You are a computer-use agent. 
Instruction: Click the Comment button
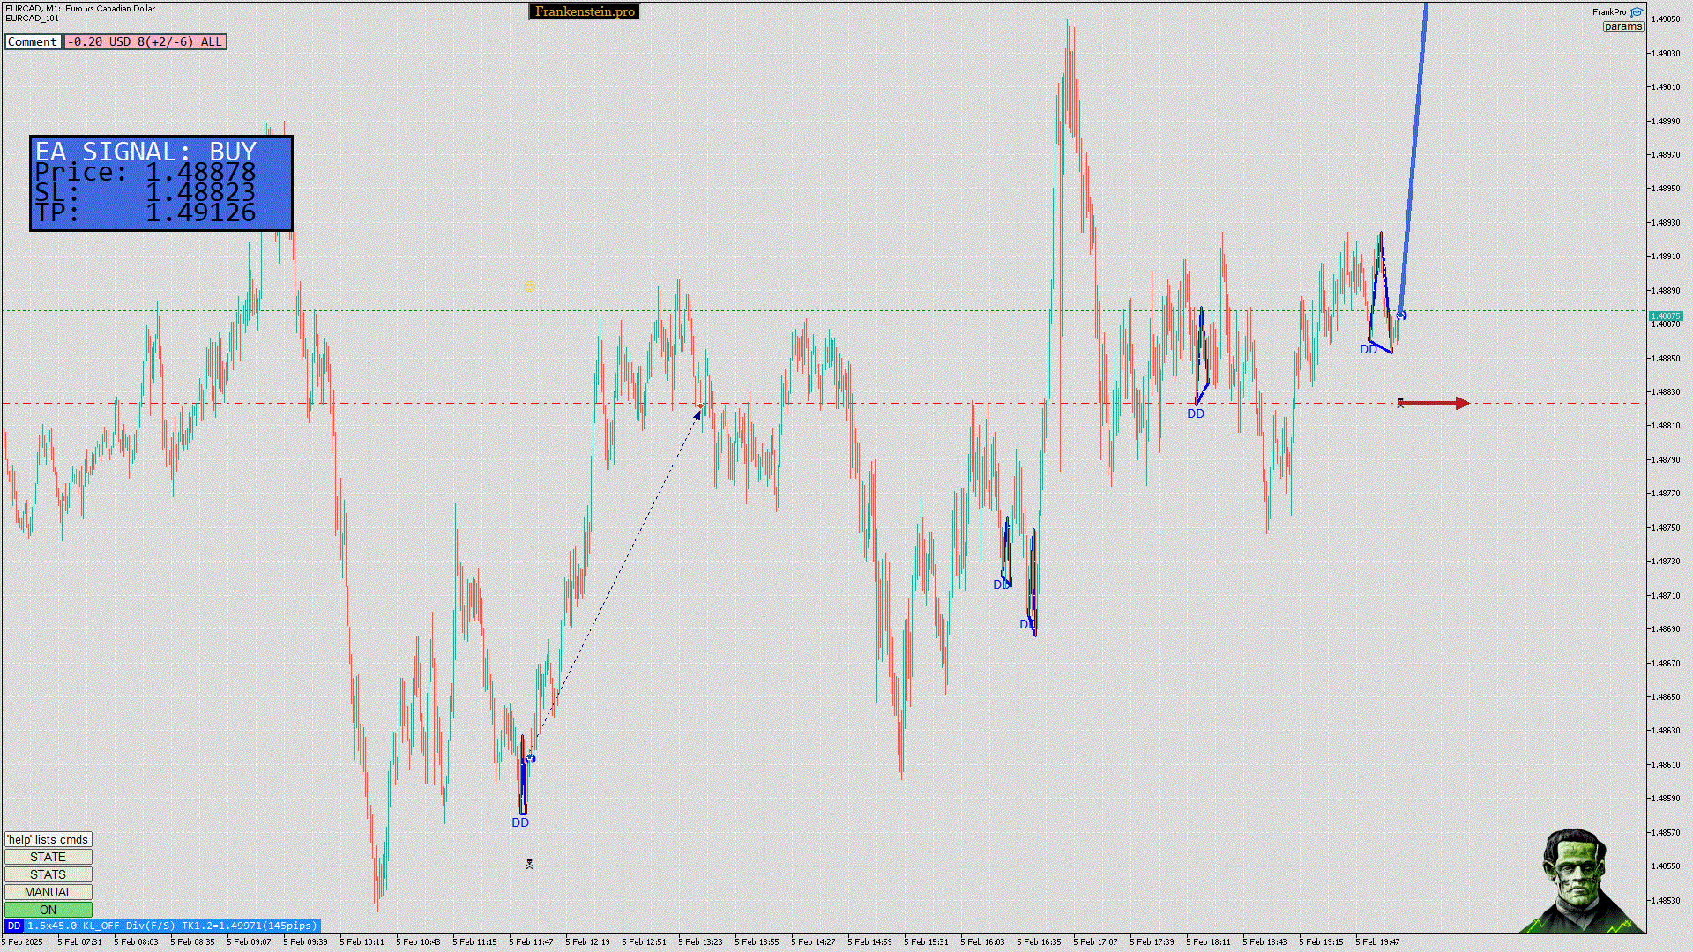pos(33,41)
